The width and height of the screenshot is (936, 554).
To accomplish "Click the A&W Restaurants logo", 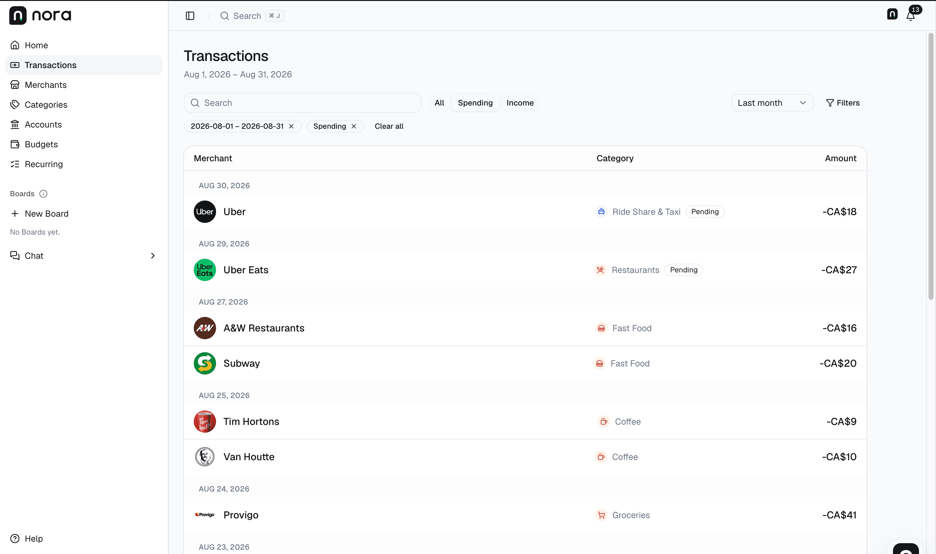I will [x=205, y=328].
